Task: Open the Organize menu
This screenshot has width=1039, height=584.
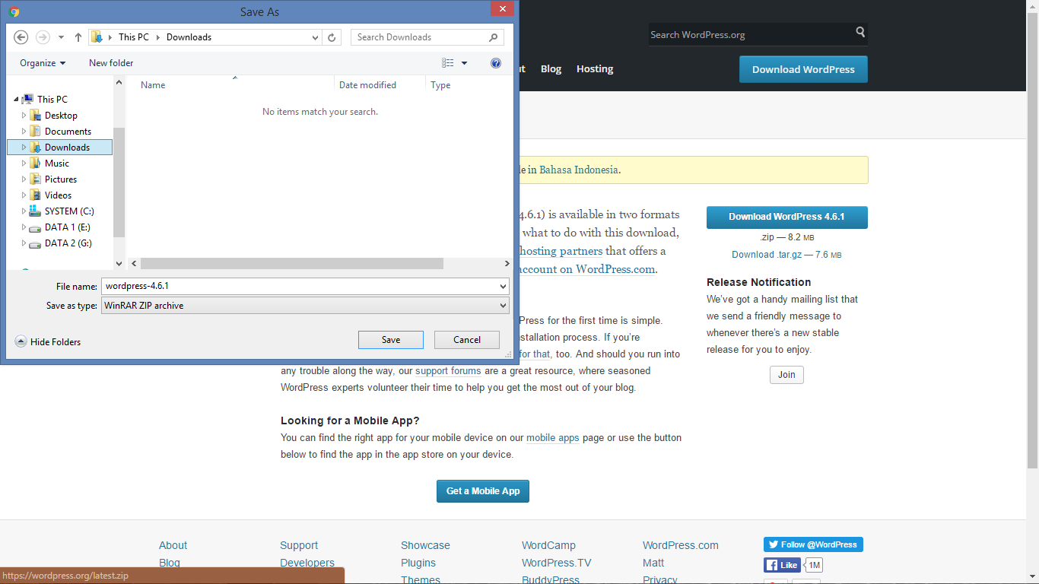Action: click(x=43, y=63)
